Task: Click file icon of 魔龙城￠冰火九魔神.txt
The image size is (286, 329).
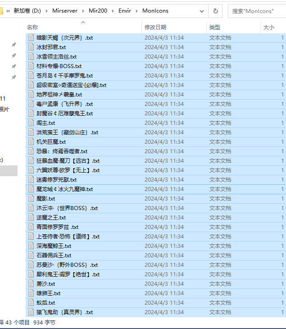Action: pyautogui.click(x=31, y=189)
